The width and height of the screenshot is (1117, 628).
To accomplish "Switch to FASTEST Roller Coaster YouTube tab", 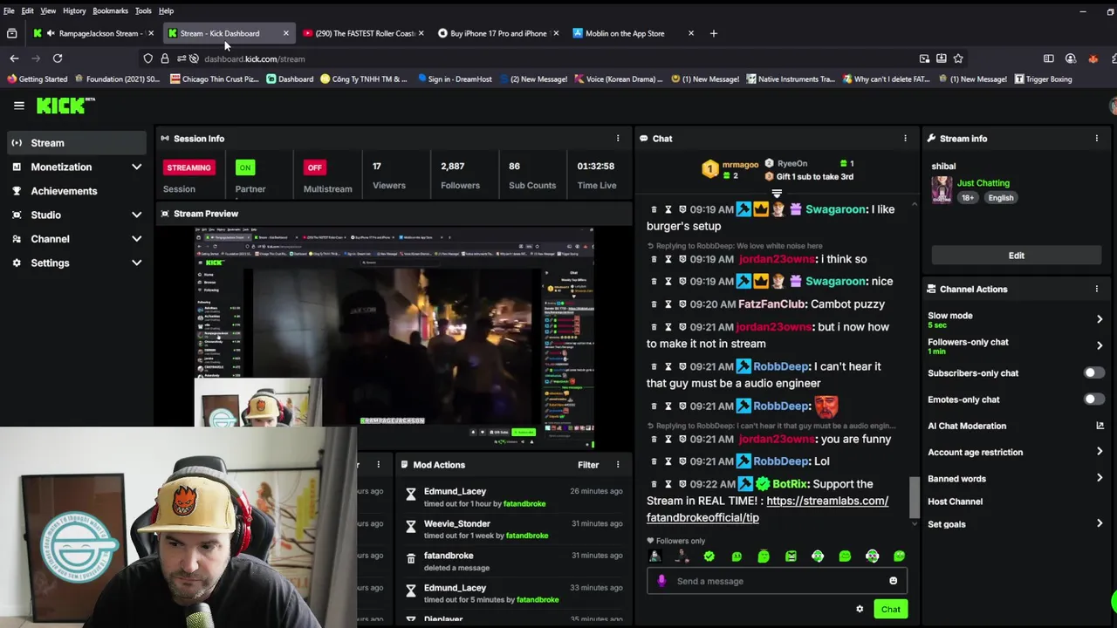I will (364, 33).
